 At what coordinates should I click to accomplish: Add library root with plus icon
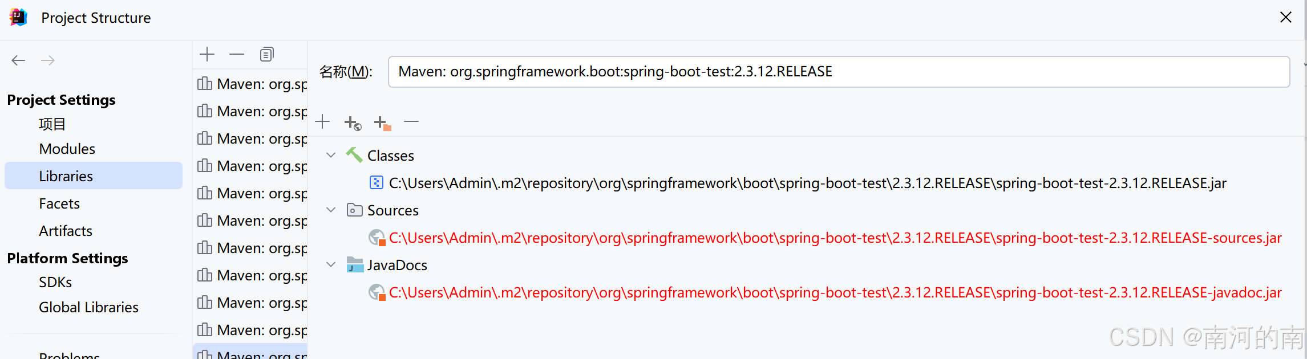[x=322, y=121]
